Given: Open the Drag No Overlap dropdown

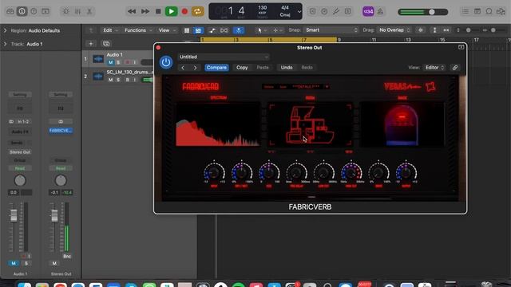Looking at the screenshot, I should pyautogui.click(x=394, y=30).
